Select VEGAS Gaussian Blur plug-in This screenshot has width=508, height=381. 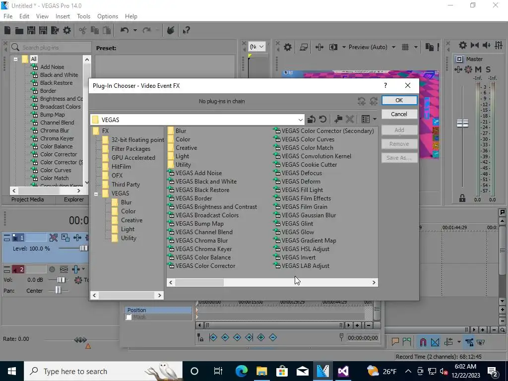pos(305,215)
